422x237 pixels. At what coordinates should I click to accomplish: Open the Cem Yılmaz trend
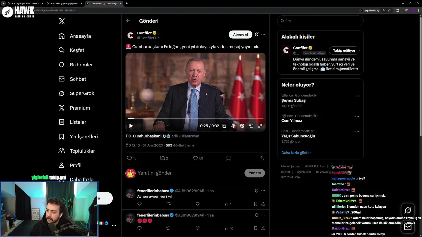click(x=292, y=121)
